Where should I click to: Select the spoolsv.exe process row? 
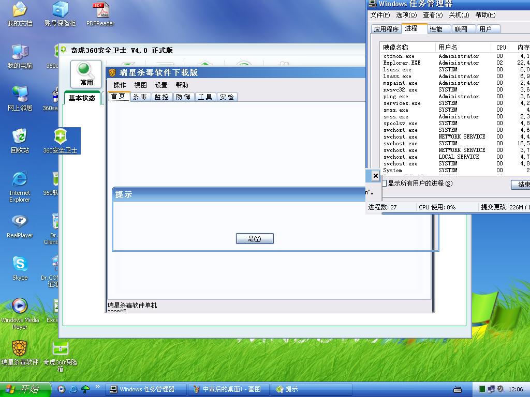click(x=455, y=123)
